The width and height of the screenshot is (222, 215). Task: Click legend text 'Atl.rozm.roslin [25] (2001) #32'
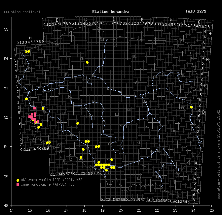[x=52, y=180]
